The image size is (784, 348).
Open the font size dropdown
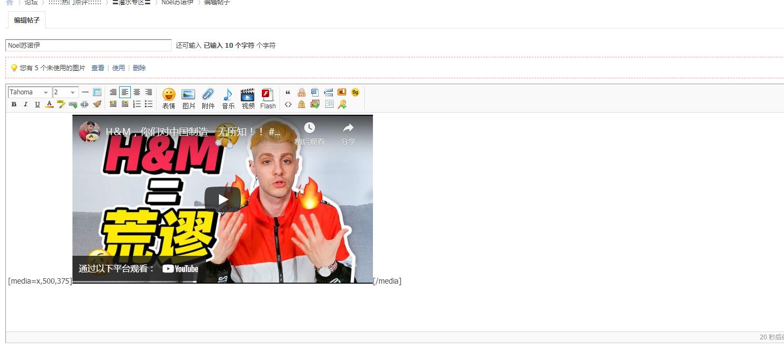[x=64, y=92]
